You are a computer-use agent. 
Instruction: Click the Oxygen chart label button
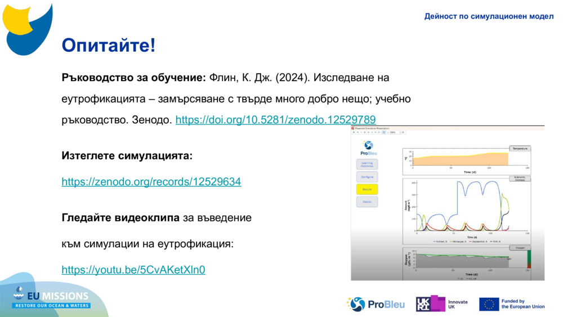pos(520,247)
